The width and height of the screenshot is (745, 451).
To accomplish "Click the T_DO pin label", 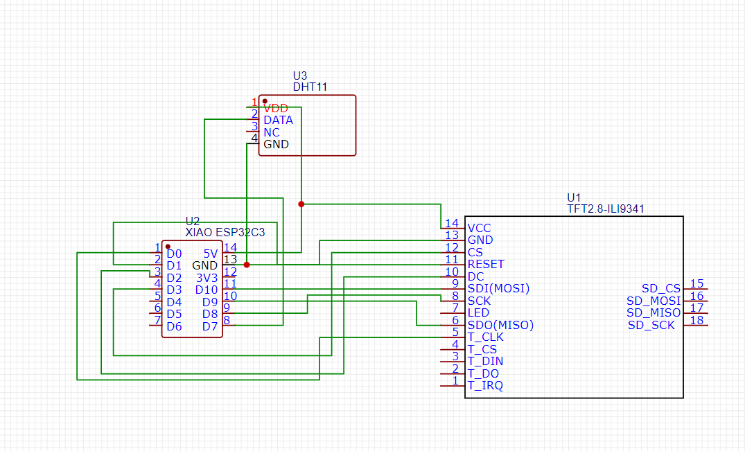I will pos(483,373).
